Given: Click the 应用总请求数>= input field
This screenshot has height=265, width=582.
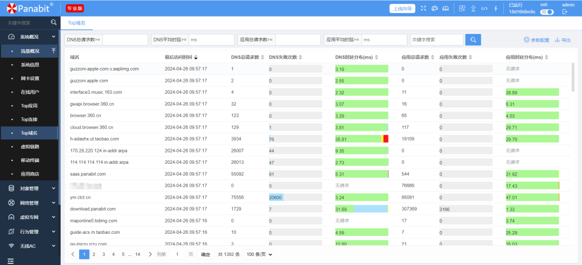Looking at the screenshot, I should [x=297, y=40].
